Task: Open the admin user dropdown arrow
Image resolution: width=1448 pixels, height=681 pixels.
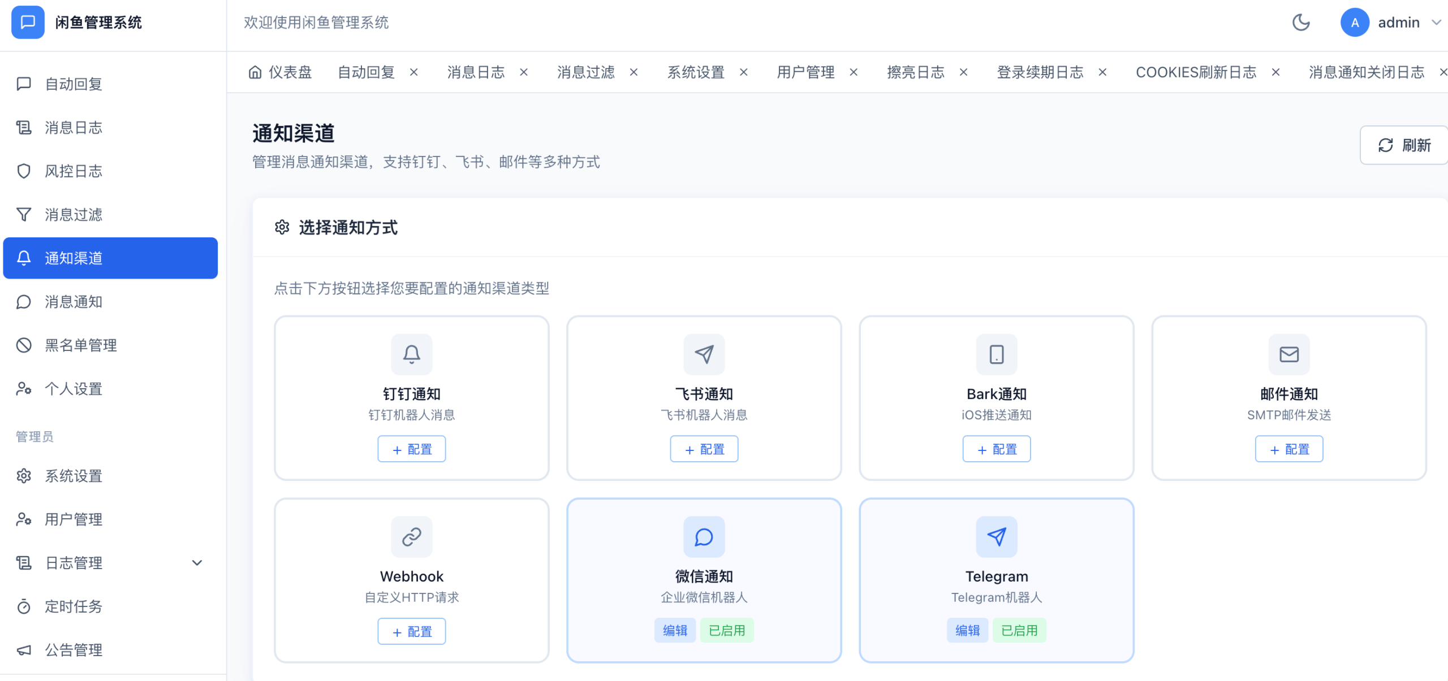Action: point(1437,23)
